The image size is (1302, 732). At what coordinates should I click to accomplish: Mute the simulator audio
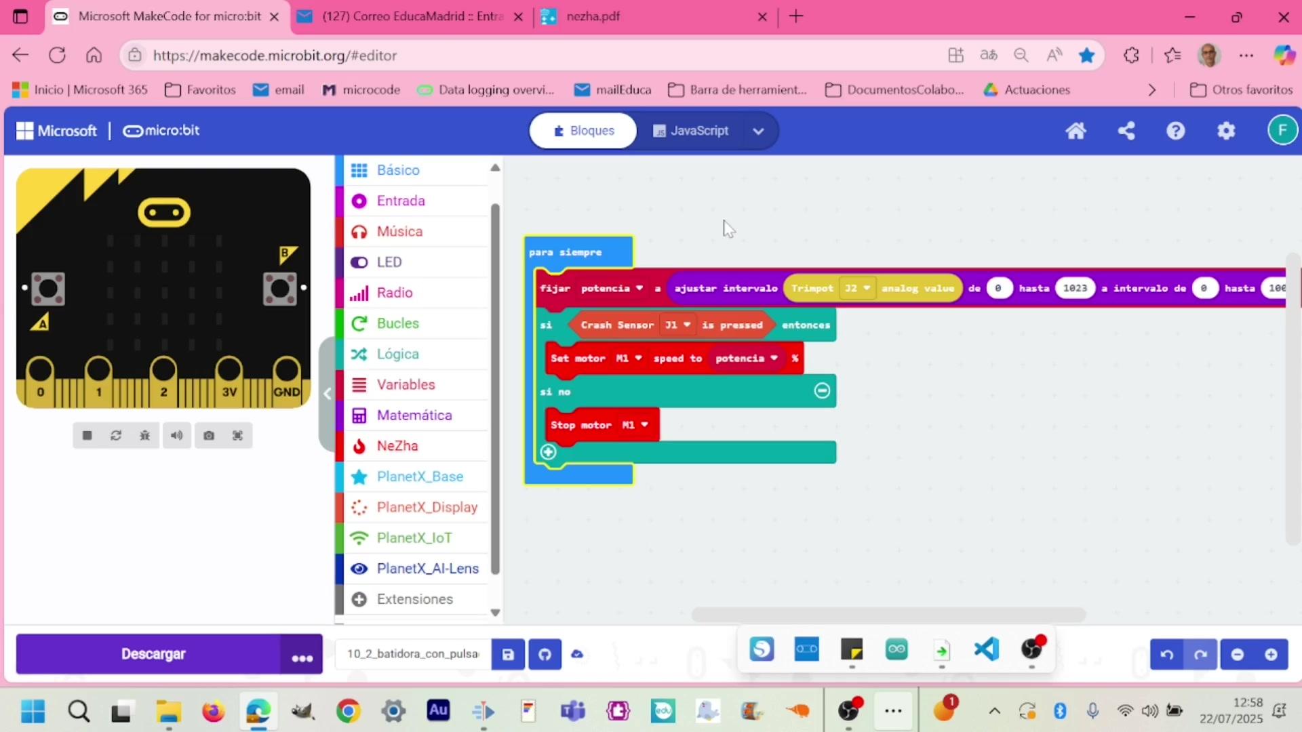[x=176, y=436]
